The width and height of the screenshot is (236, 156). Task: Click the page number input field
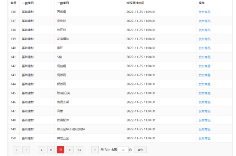[x=123, y=150]
